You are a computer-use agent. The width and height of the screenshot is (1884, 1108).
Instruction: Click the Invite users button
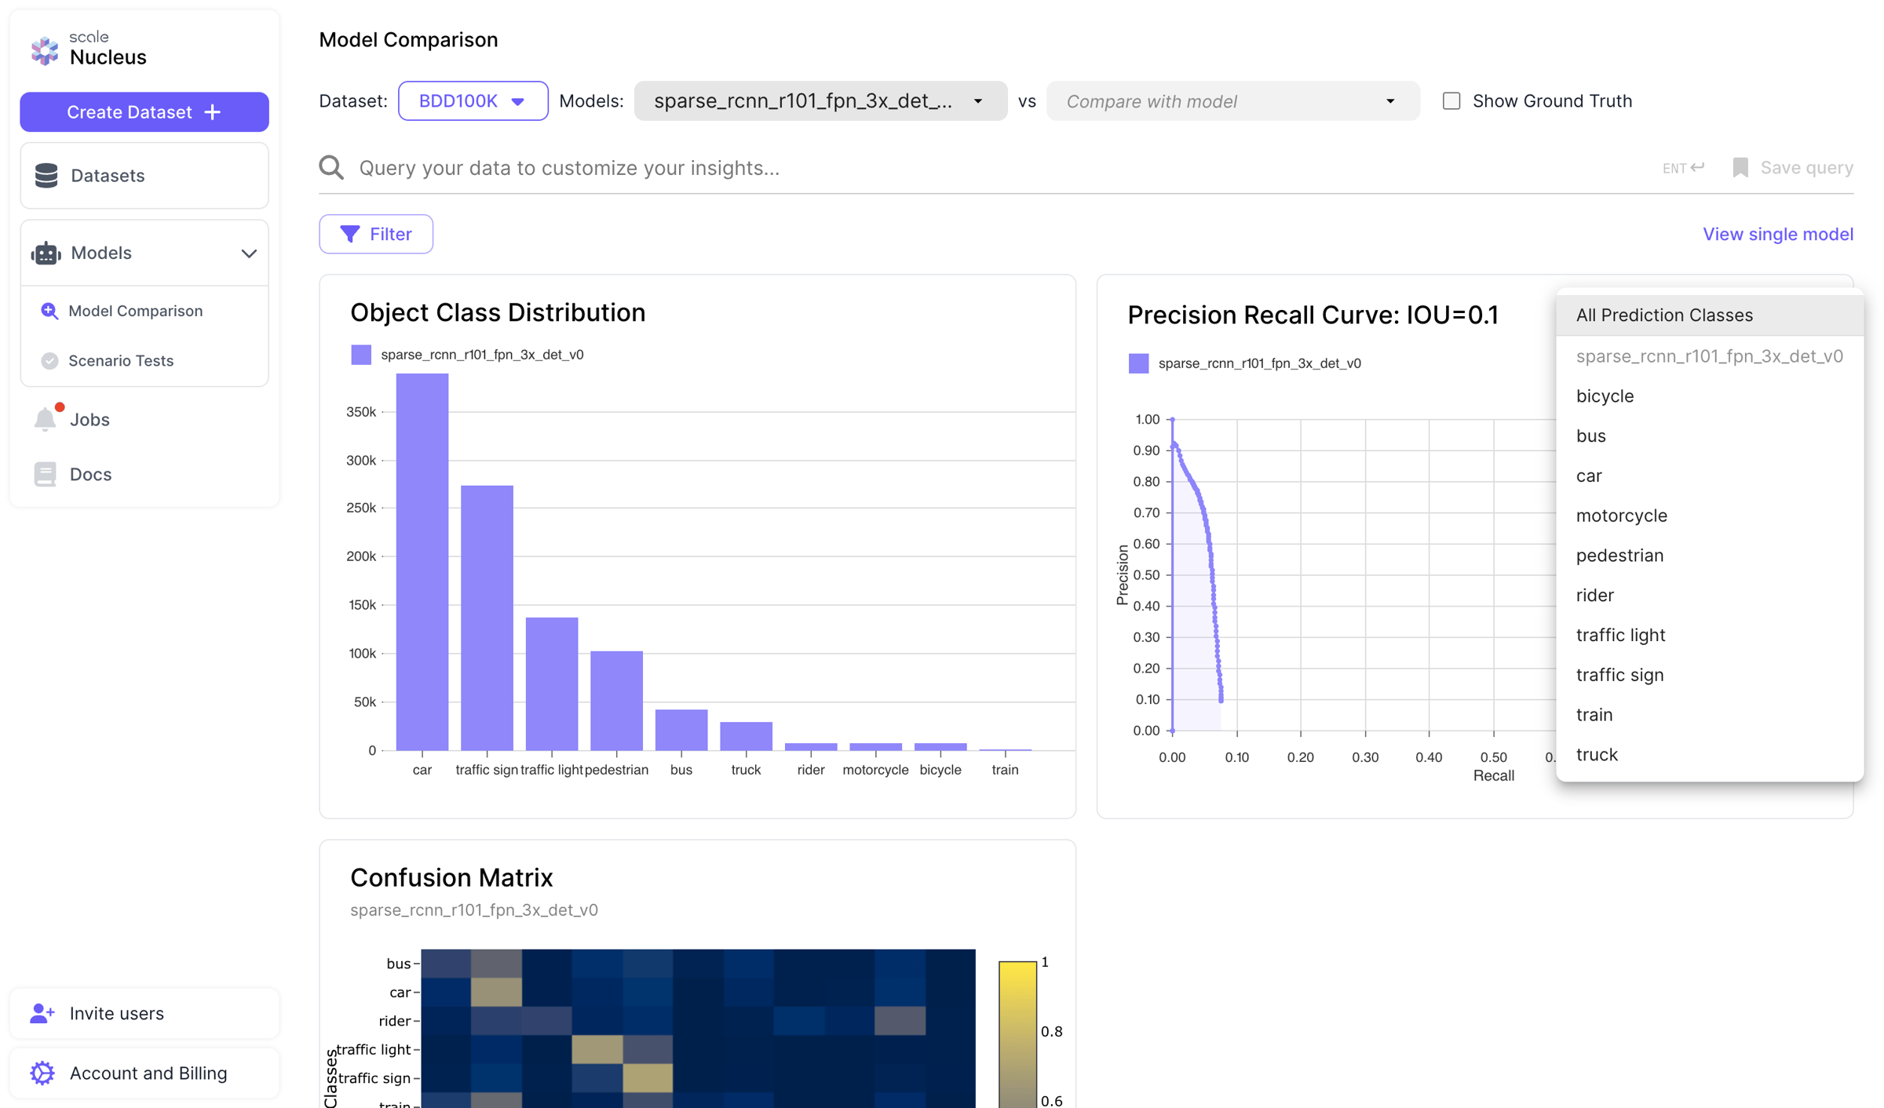[x=144, y=1013]
